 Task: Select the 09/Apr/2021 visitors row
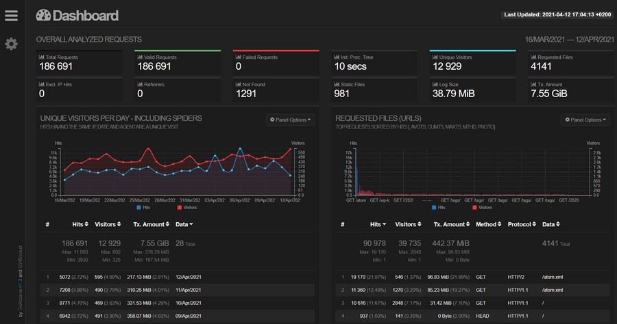click(x=177, y=316)
